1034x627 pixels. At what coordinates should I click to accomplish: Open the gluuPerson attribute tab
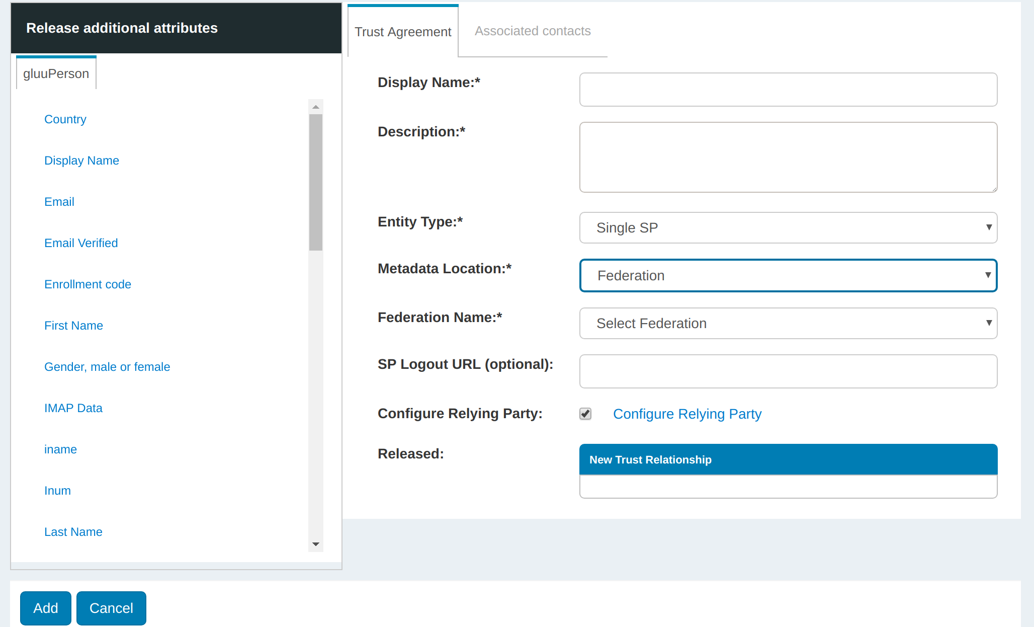[x=56, y=73]
